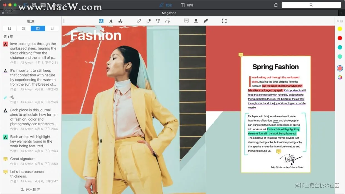
Task: Open the multicolor custom color picker
Action: (x=340, y=77)
